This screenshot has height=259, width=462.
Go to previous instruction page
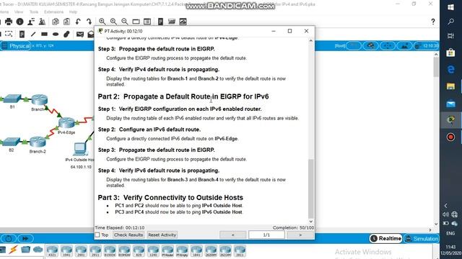pos(232,235)
